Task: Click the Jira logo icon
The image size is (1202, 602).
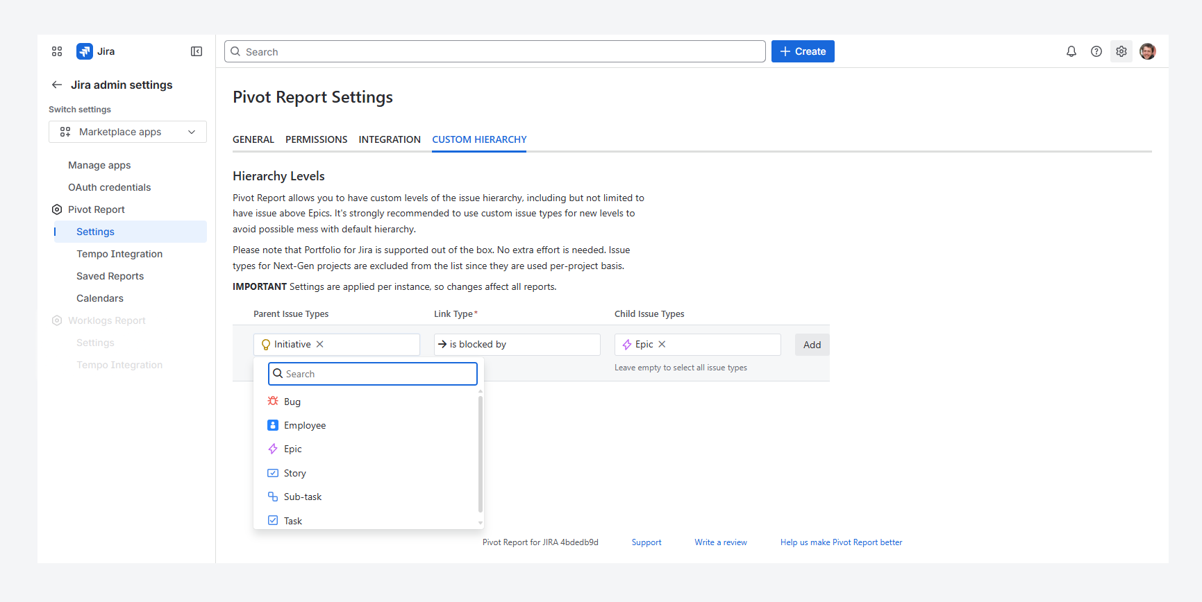Action: (85, 51)
